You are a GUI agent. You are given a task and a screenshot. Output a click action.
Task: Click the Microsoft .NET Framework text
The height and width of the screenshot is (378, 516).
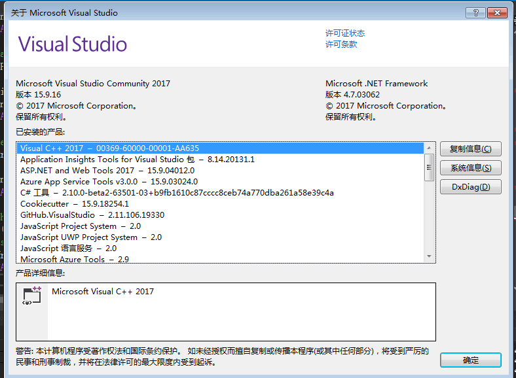(x=377, y=84)
